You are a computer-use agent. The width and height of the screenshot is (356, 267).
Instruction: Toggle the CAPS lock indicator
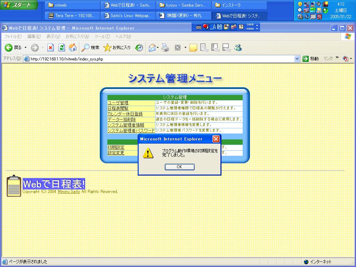coord(250,25)
